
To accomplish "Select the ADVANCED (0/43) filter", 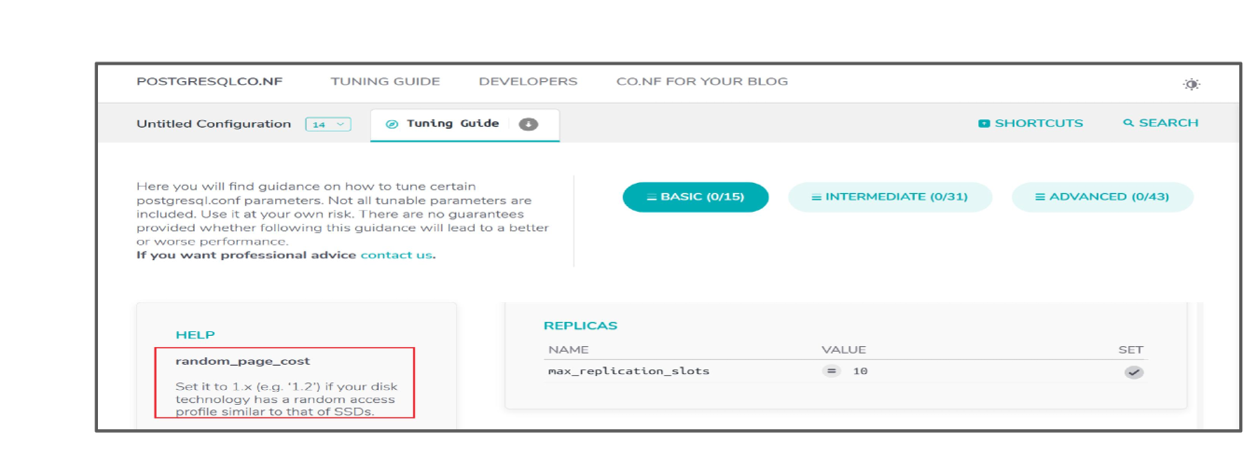I will pyautogui.click(x=1102, y=197).
